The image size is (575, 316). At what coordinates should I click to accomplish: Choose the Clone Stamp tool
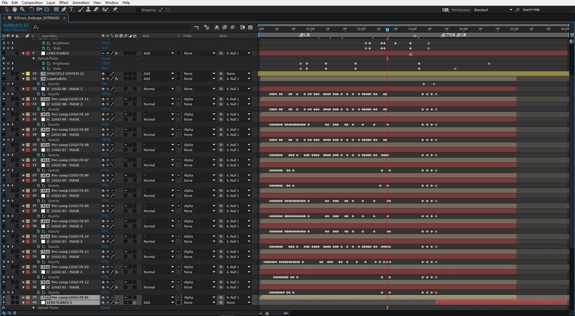coord(88,9)
